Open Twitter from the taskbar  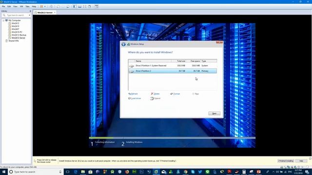[200, 172]
